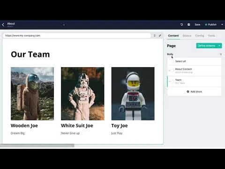Open the dropdown arrow next to Publish
Image resolution: width=225 pixels, height=169 pixels.
coord(222,24)
